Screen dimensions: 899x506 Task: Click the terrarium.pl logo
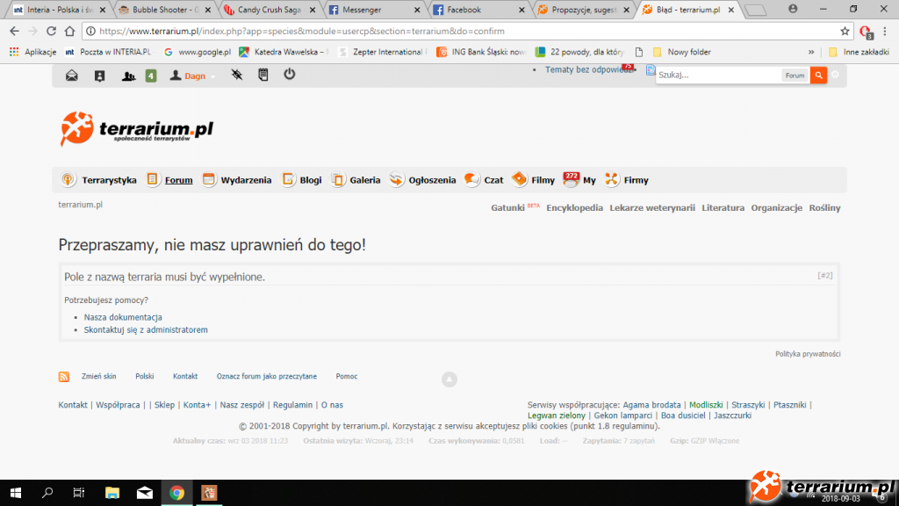tap(137, 130)
